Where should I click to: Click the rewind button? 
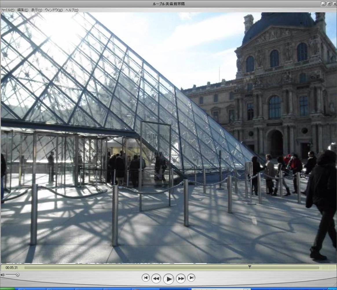click(156, 278)
